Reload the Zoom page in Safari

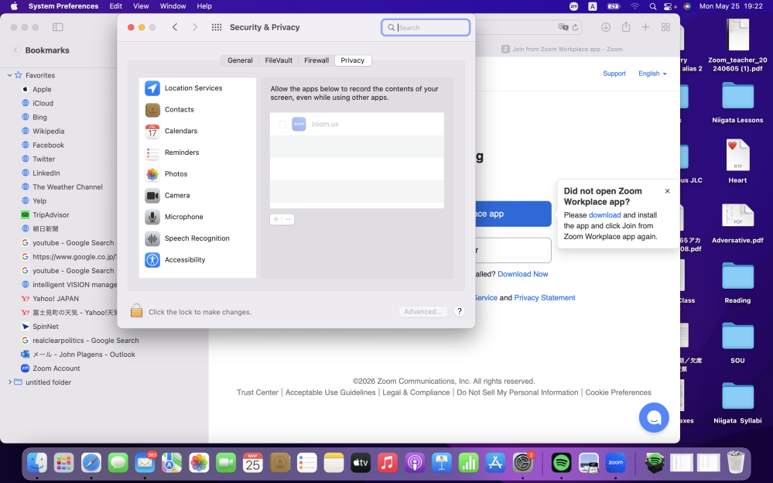(x=575, y=28)
